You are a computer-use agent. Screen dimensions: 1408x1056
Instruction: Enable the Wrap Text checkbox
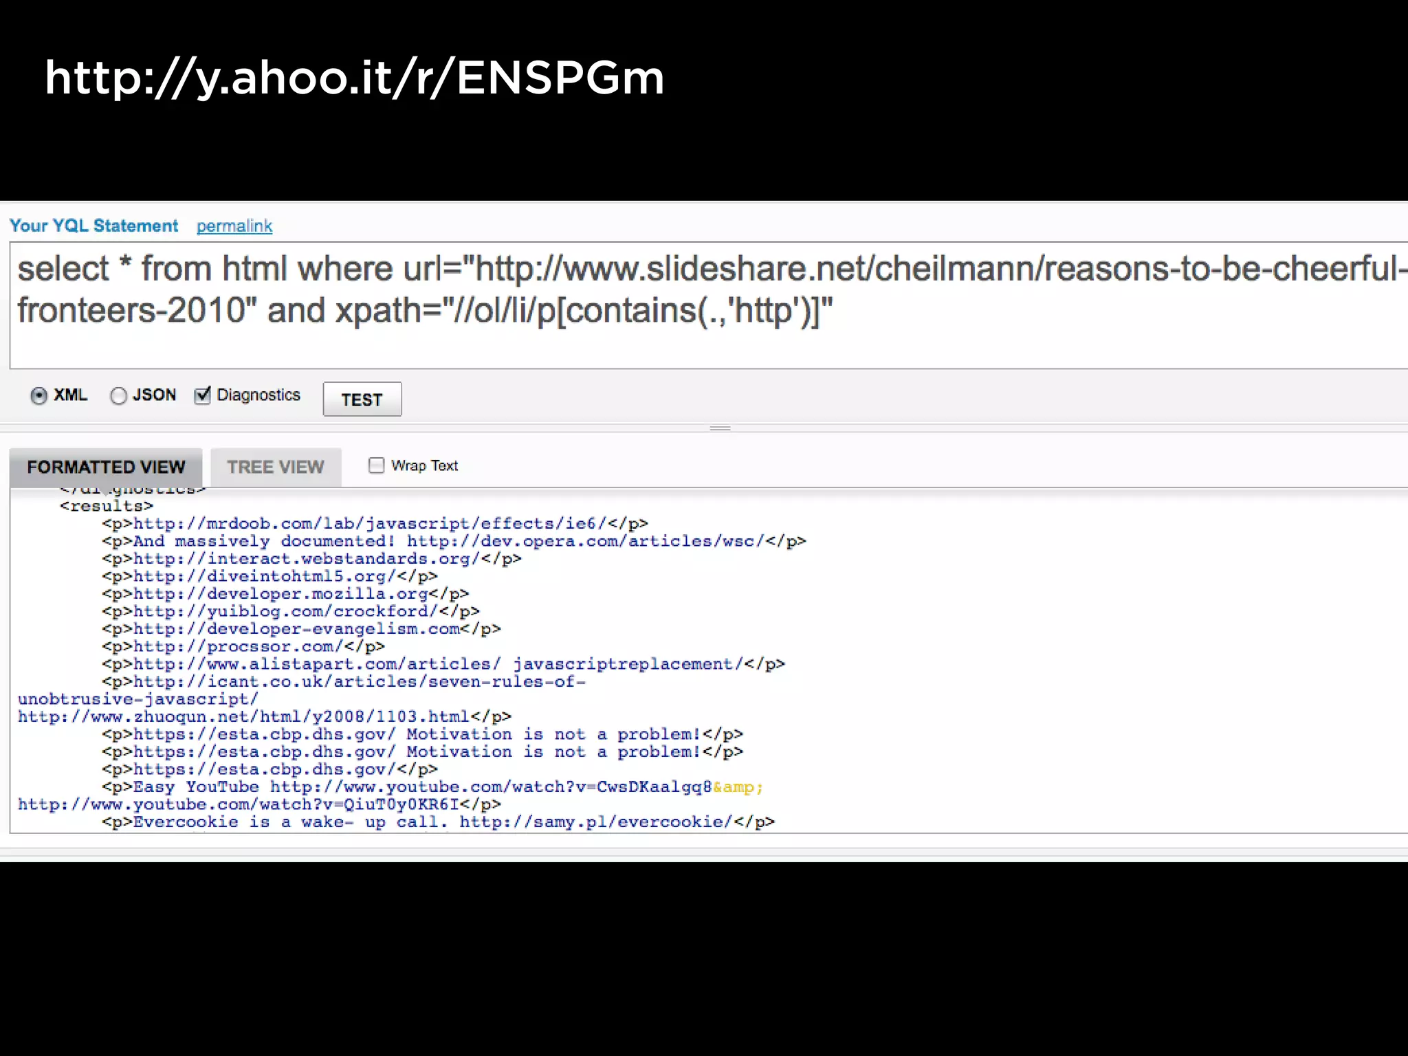[376, 465]
